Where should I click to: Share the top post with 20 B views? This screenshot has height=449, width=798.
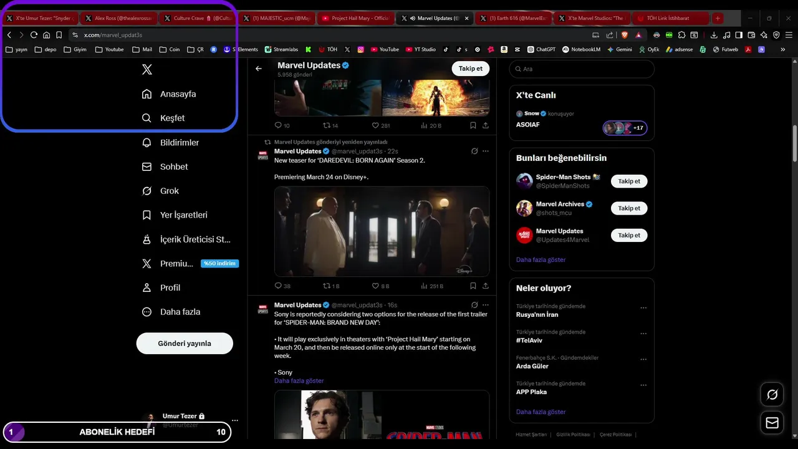pyautogui.click(x=486, y=125)
